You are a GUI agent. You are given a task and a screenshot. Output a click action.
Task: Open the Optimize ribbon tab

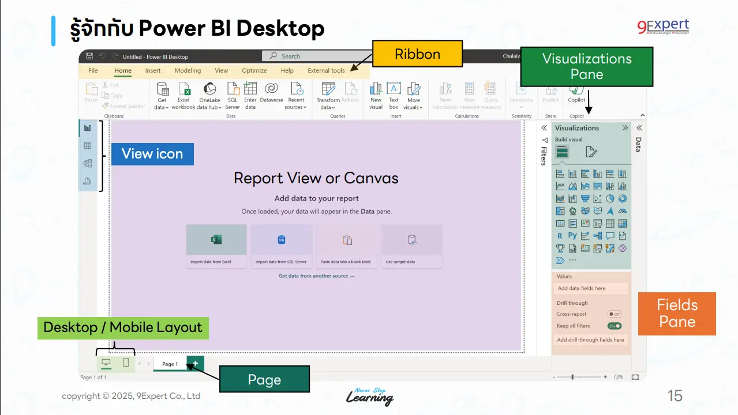254,70
